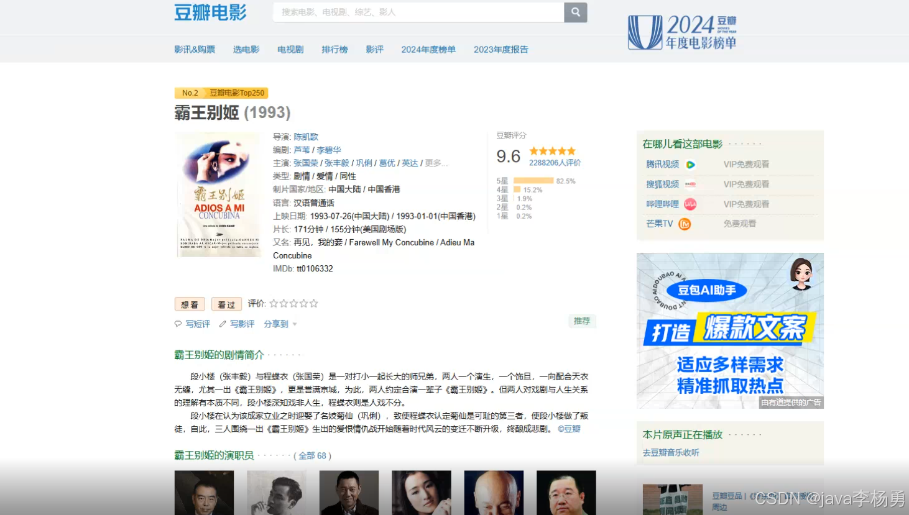The image size is (909, 515).
Task: Open the actress's cast photo
Action: click(x=422, y=493)
